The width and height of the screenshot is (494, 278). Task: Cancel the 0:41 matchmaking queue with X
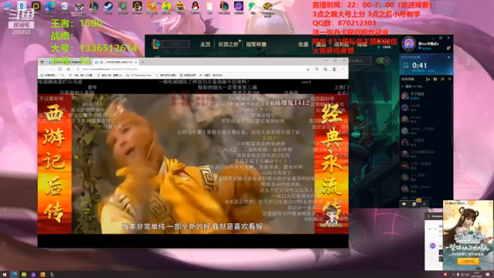(448, 57)
